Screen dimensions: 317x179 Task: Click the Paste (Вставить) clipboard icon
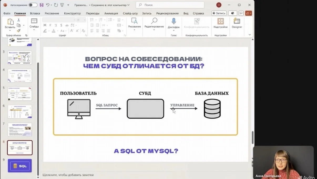point(10,22)
